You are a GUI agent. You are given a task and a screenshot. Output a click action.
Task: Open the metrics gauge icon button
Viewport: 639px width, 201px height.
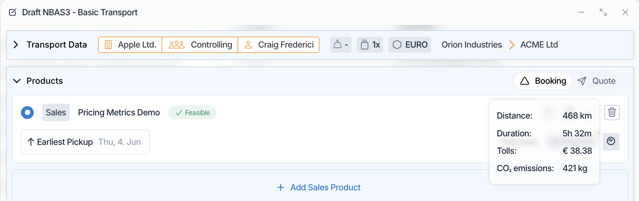[x=611, y=141]
